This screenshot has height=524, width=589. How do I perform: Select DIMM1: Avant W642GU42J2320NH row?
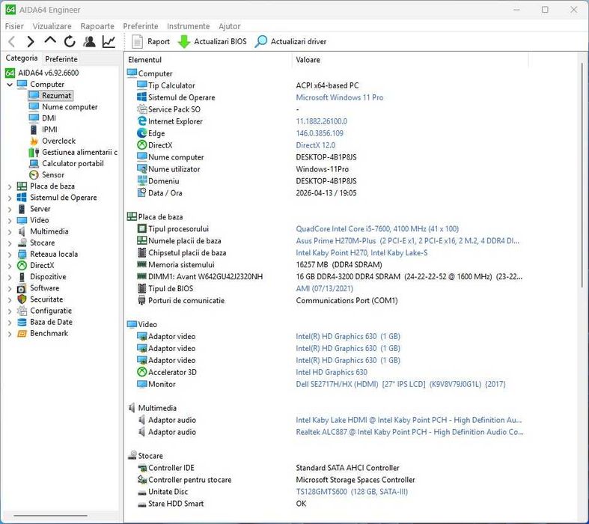click(327, 276)
